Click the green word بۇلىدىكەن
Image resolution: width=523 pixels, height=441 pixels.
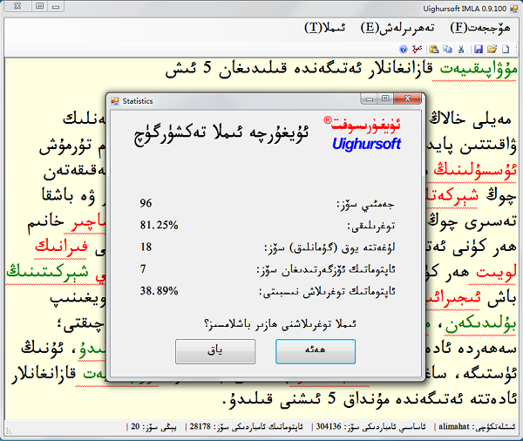coord(480,324)
